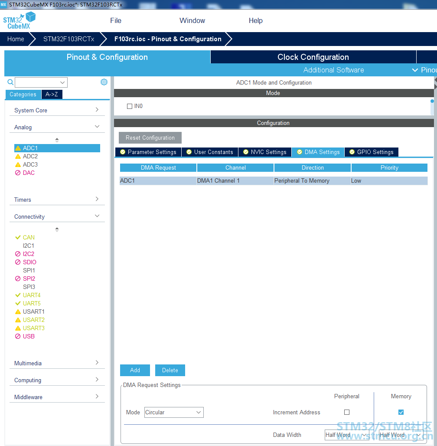The width and height of the screenshot is (437, 446).
Task: Switch to the Clock Configuration tab
Action: point(313,57)
